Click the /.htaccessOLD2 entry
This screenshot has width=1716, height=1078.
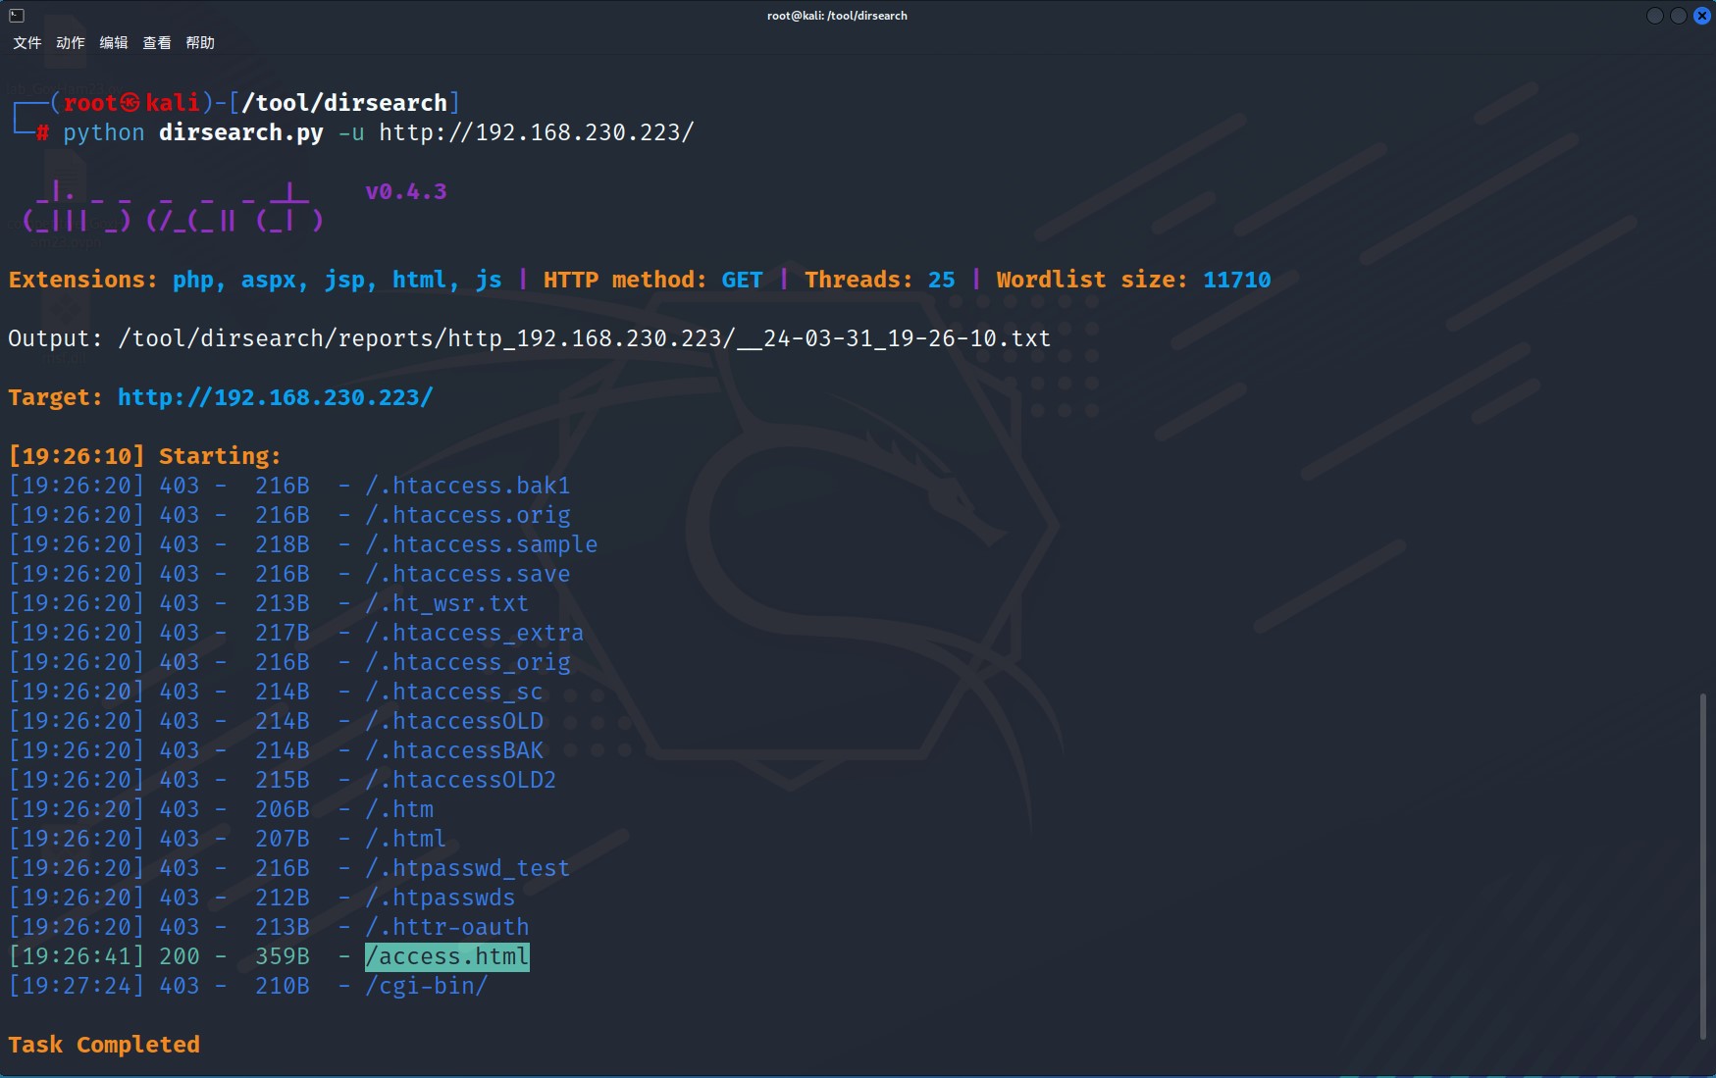(461, 780)
